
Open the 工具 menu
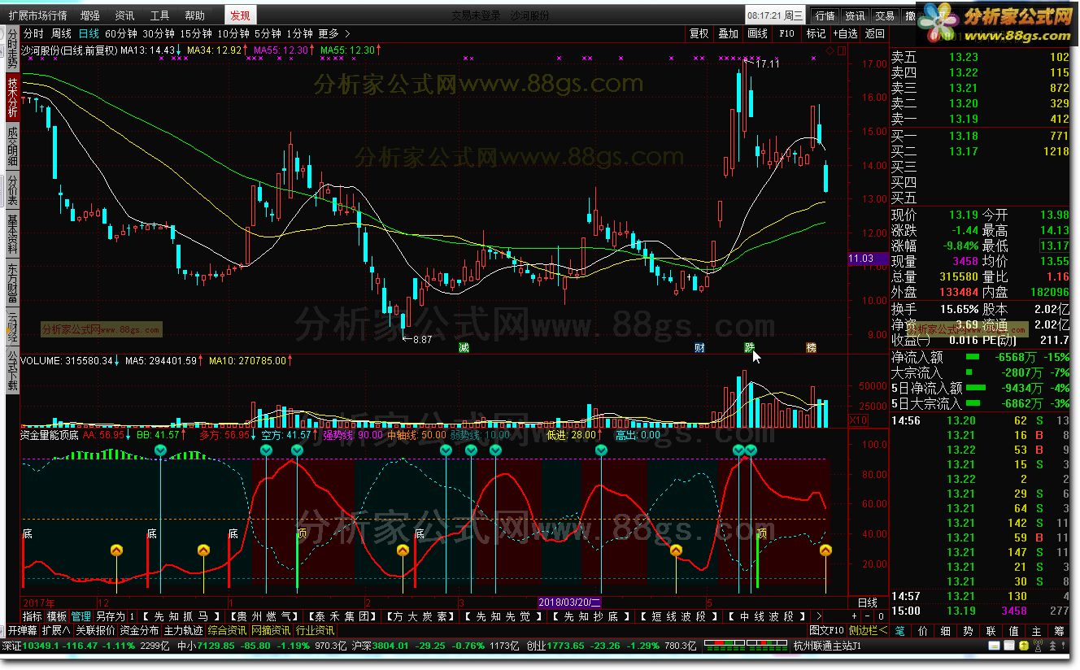point(159,15)
